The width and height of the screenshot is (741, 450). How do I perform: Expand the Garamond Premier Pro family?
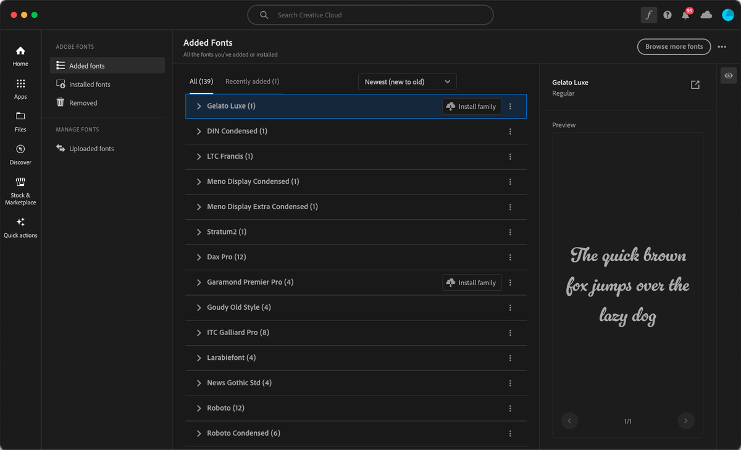(x=198, y=282)
